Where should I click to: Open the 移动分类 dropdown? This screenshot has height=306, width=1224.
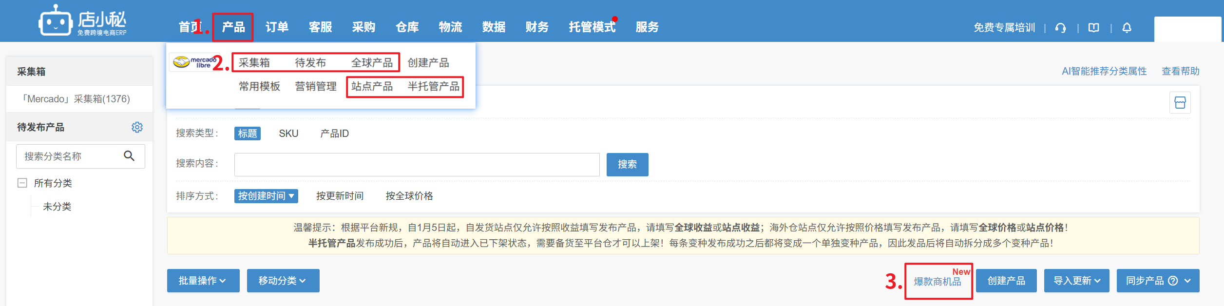tap(283, 281)
